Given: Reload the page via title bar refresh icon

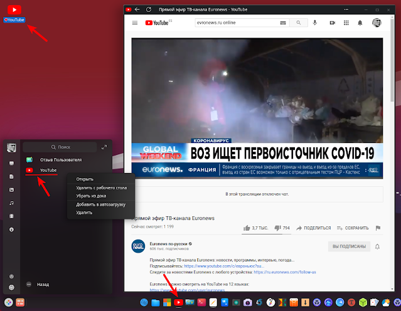Looking at the screenshot, I should pyautogui.click(x=149, y=9).
